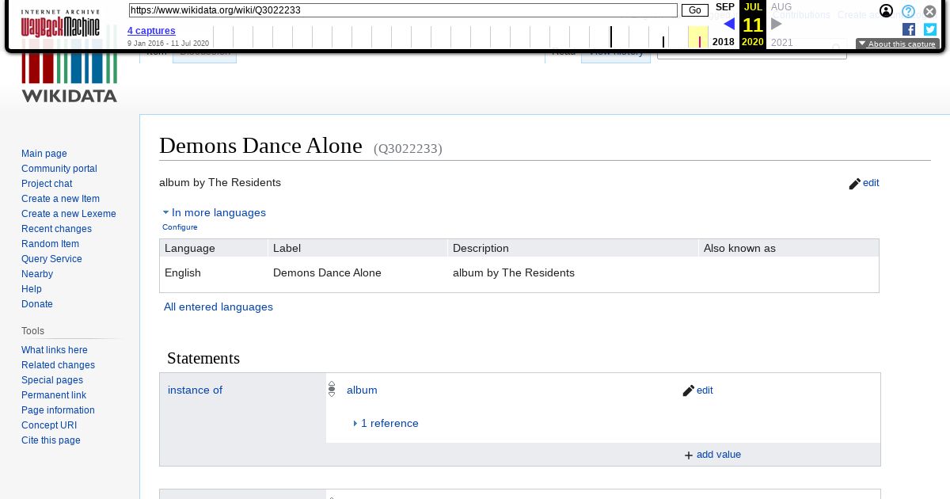Open Page information tool
Viewport: 950px width, 499px height.
[x=58, y=410]
